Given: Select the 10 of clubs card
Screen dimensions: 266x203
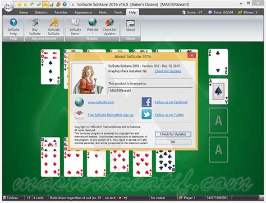Looking at the screenshot, I should click(x=166, y=161).
